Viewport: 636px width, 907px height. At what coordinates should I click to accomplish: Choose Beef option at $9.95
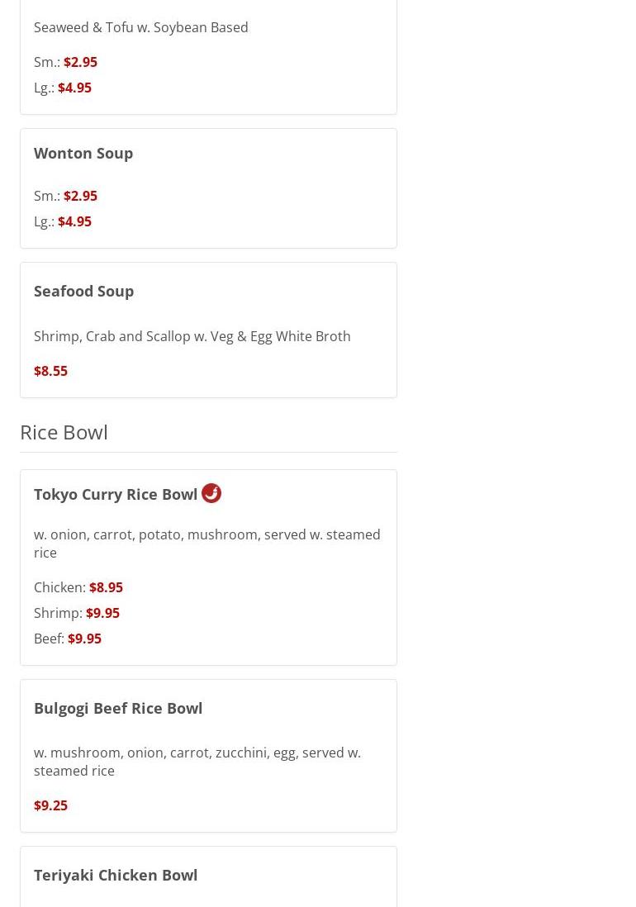pos(84,639)
